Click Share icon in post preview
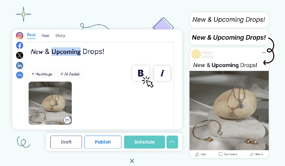This screenshot has width=285, height=166. tap(252, 154)
